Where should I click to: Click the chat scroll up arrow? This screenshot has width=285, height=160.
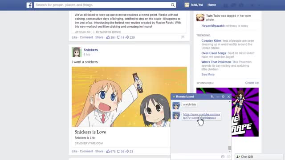point(230,102)
